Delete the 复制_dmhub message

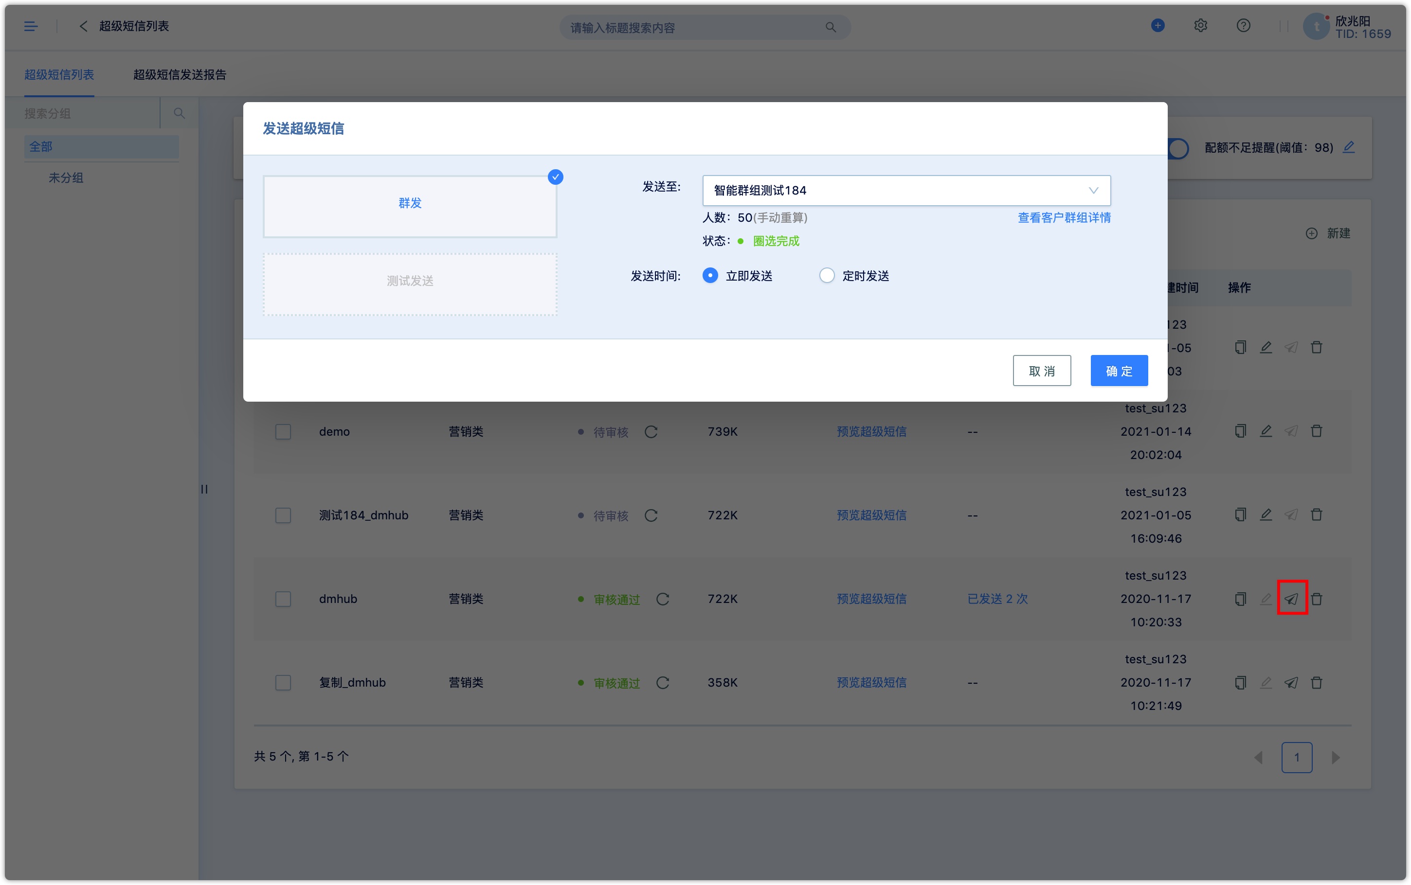pos(1317,683)
